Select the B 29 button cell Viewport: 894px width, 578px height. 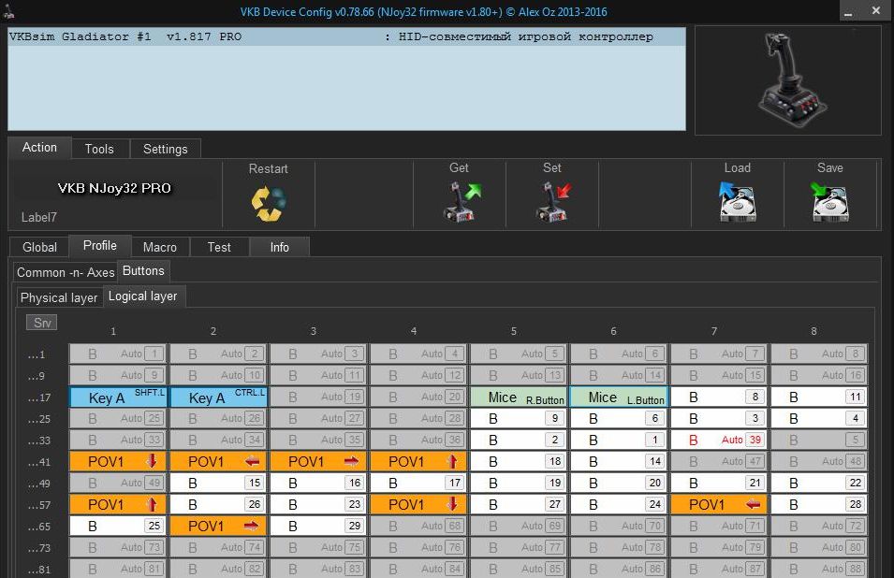tap(318, 527)
